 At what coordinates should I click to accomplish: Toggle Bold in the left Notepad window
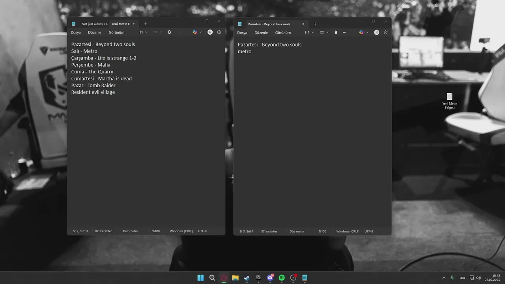tap(169, 32)
